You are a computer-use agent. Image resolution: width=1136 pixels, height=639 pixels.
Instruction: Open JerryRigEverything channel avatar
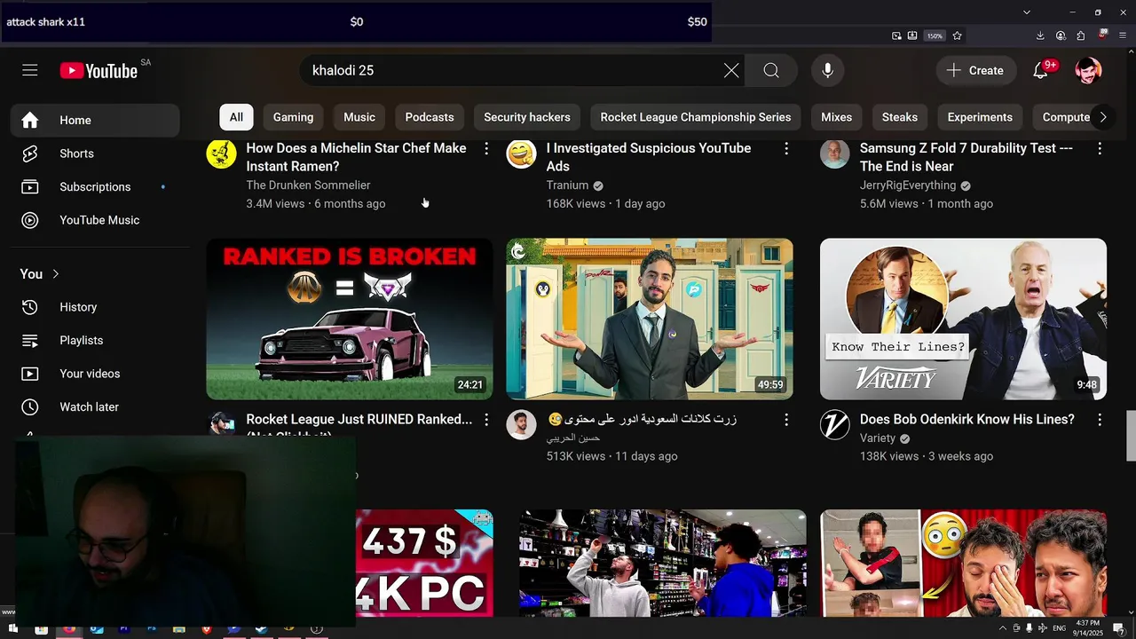834,154
